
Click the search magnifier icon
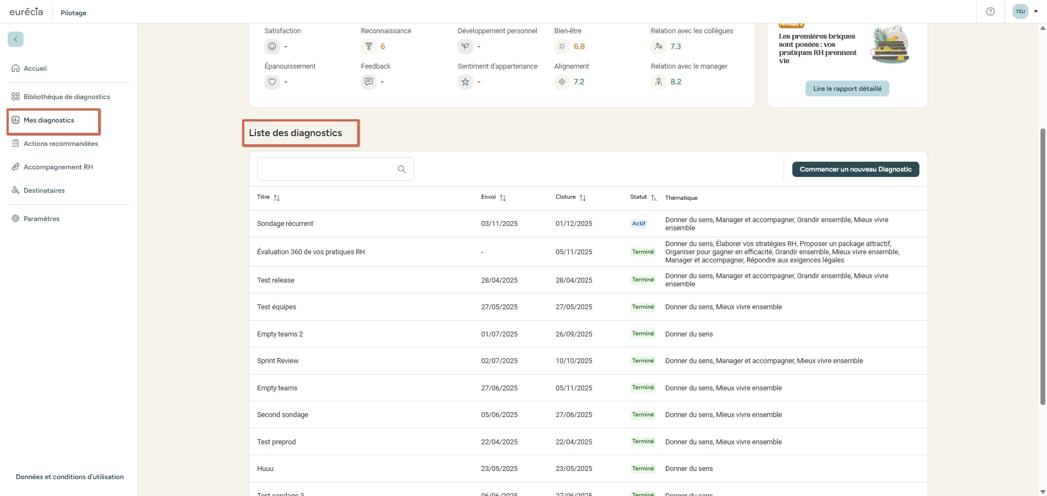401,169
